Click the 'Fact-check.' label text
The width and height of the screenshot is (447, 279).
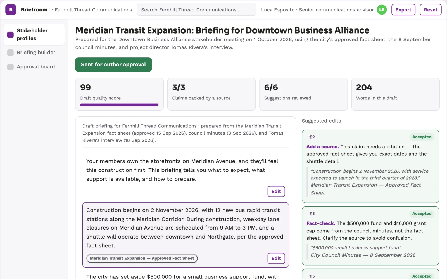point(320,223)
